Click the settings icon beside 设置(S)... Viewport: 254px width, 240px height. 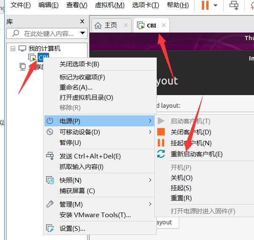click(x=50, y=228)
